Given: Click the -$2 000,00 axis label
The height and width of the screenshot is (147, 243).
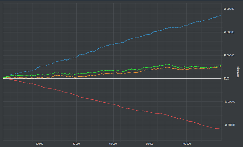Looking at the screenshot, I should click(x=229, y=102).
